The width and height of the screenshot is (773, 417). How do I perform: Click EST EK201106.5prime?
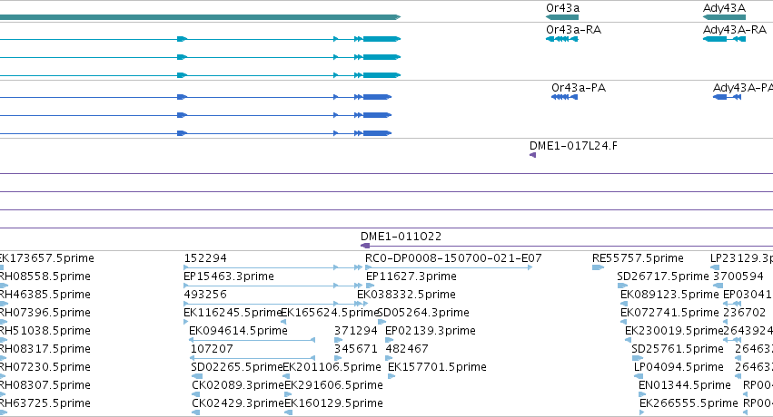(x=332, y=367)
